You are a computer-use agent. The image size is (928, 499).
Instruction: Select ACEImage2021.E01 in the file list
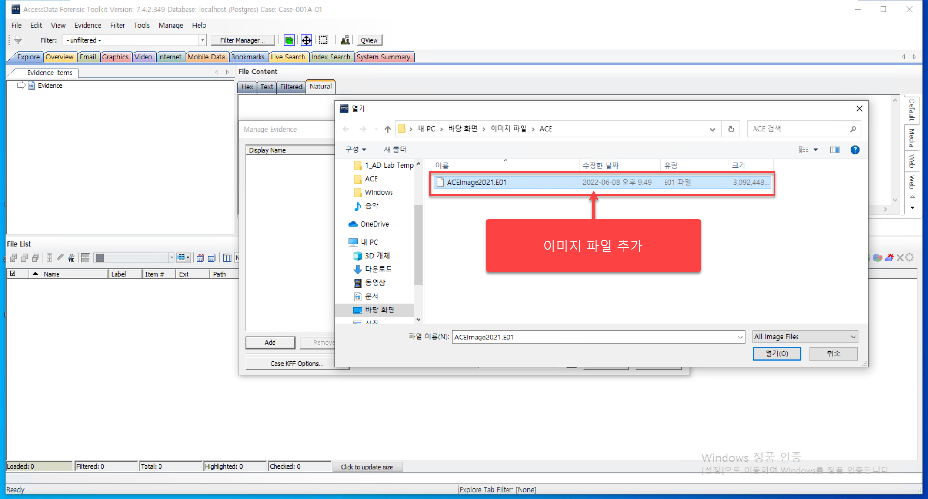click(x=602, y=182)
